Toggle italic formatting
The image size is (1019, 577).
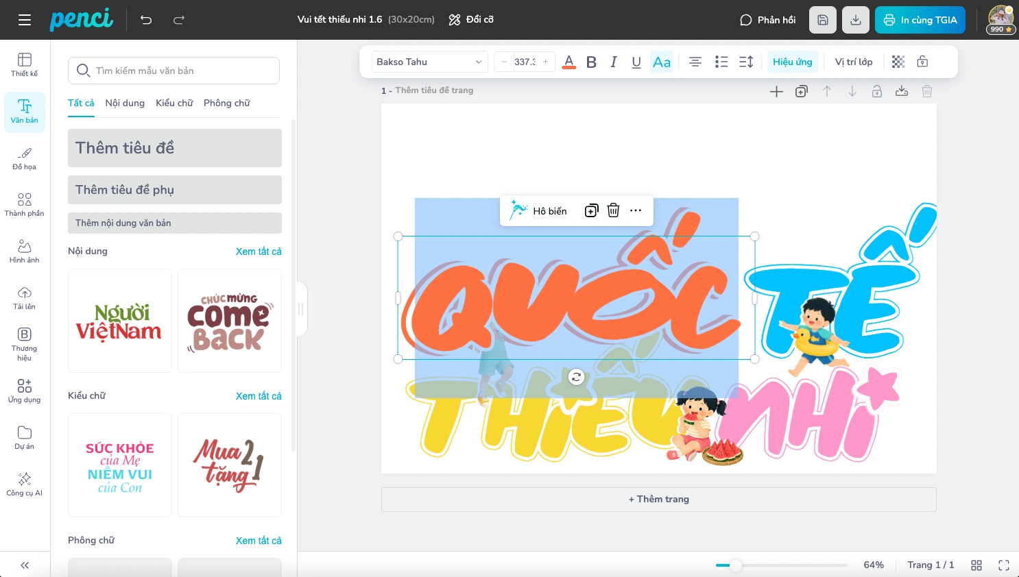[x=614, y=62]
